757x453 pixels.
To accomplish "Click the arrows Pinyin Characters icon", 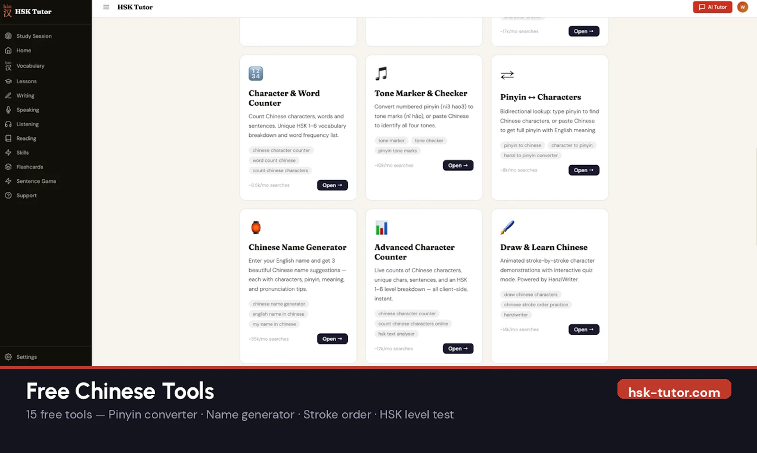I will pyautogui.click(x=507, y=75).
